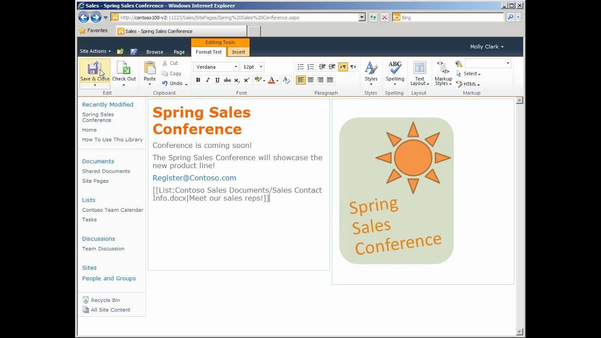Insert a bulleted list
601x338 pixels.
click(x=300, y=67)
